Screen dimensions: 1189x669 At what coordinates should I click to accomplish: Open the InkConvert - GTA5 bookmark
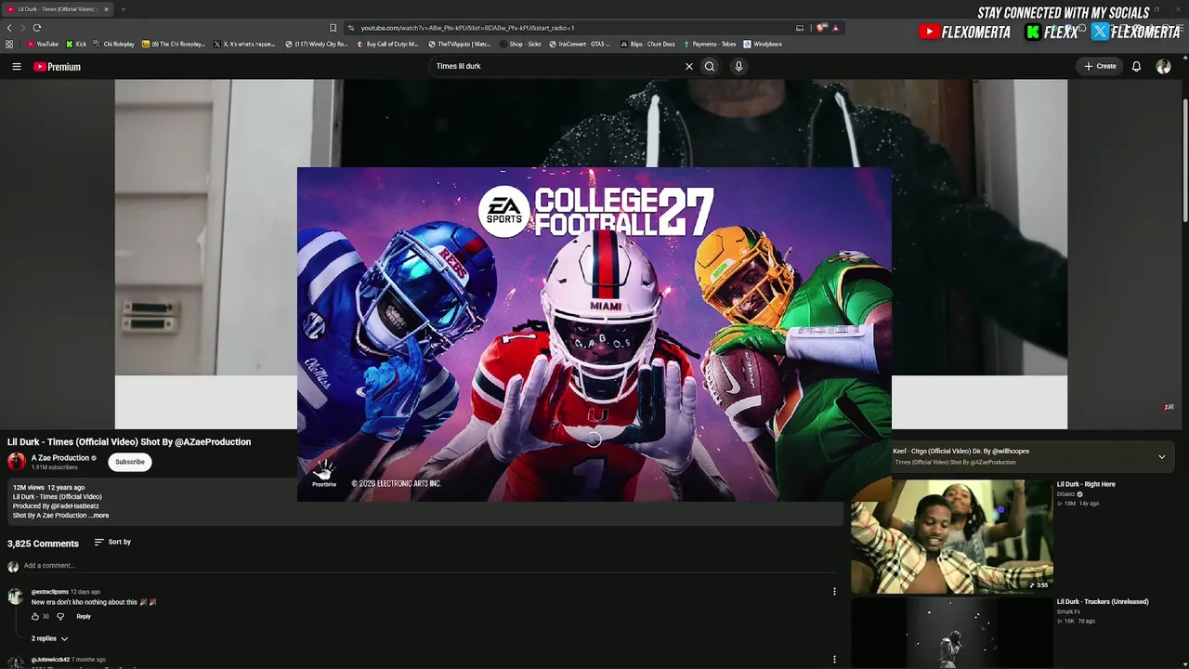click(581, 44)
